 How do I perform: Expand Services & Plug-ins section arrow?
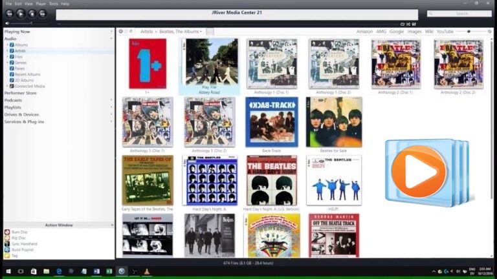pos(111,121)
